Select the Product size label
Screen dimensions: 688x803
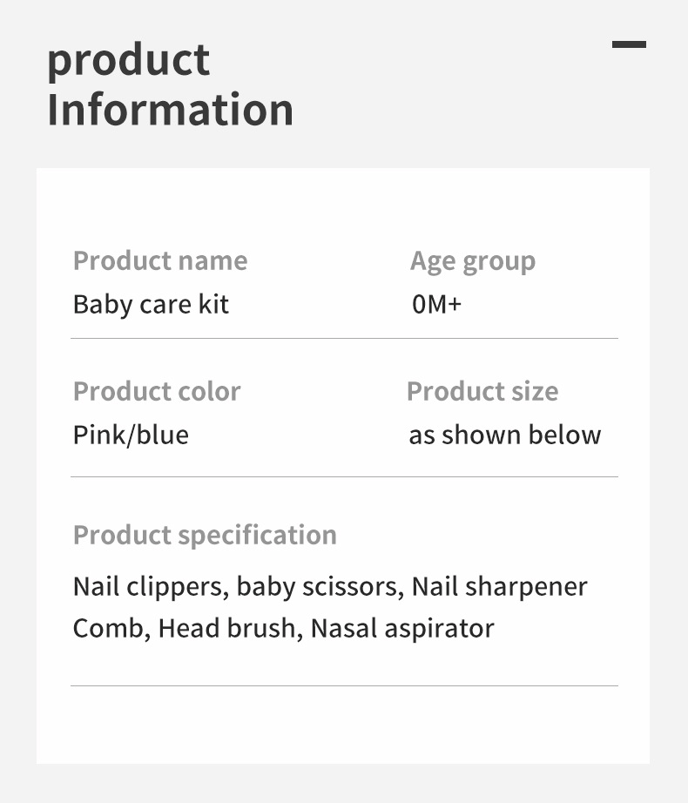click(x=482, y=391)
